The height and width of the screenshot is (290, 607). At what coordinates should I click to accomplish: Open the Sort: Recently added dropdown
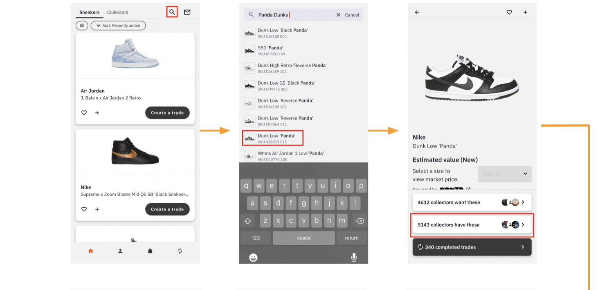pyautogui.click(x=118, y=25)
